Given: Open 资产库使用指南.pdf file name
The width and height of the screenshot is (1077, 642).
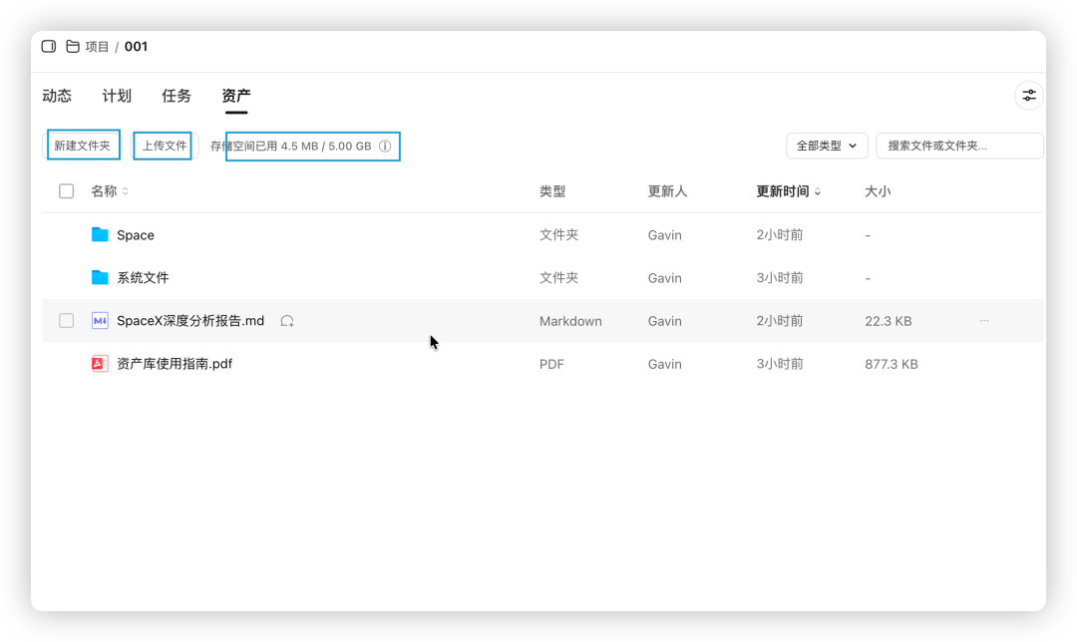Looking at the screenshot, I should tap(175, 363).
